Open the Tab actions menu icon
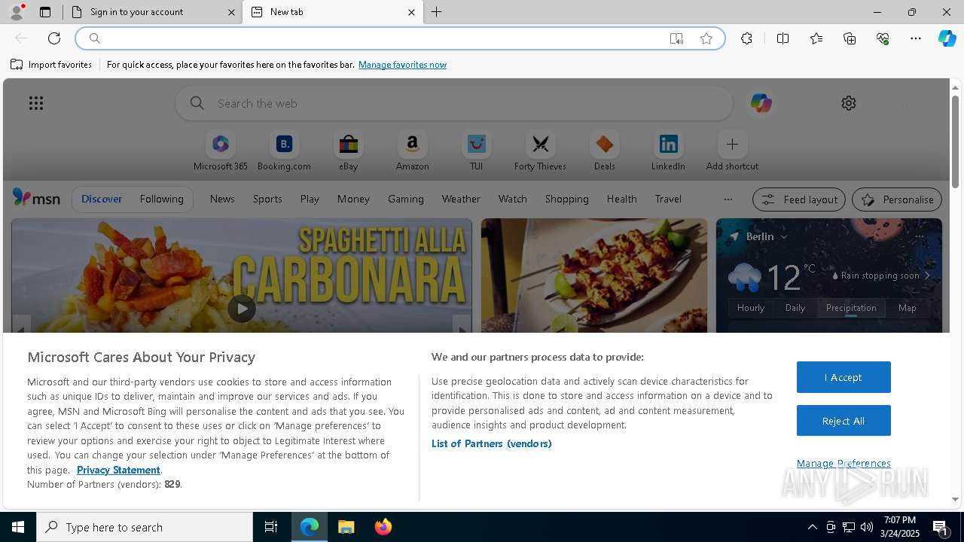 point(45,12)
